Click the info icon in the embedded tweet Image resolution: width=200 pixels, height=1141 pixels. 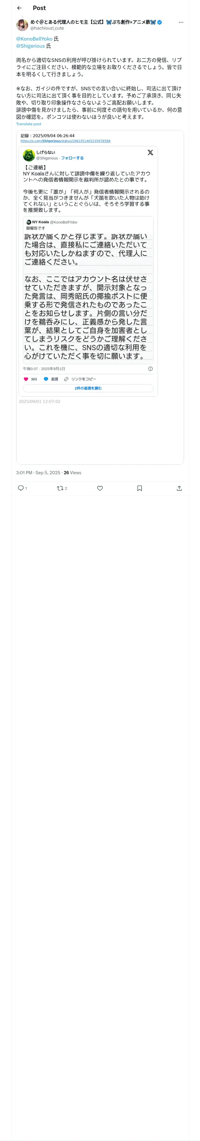point(150,368)
